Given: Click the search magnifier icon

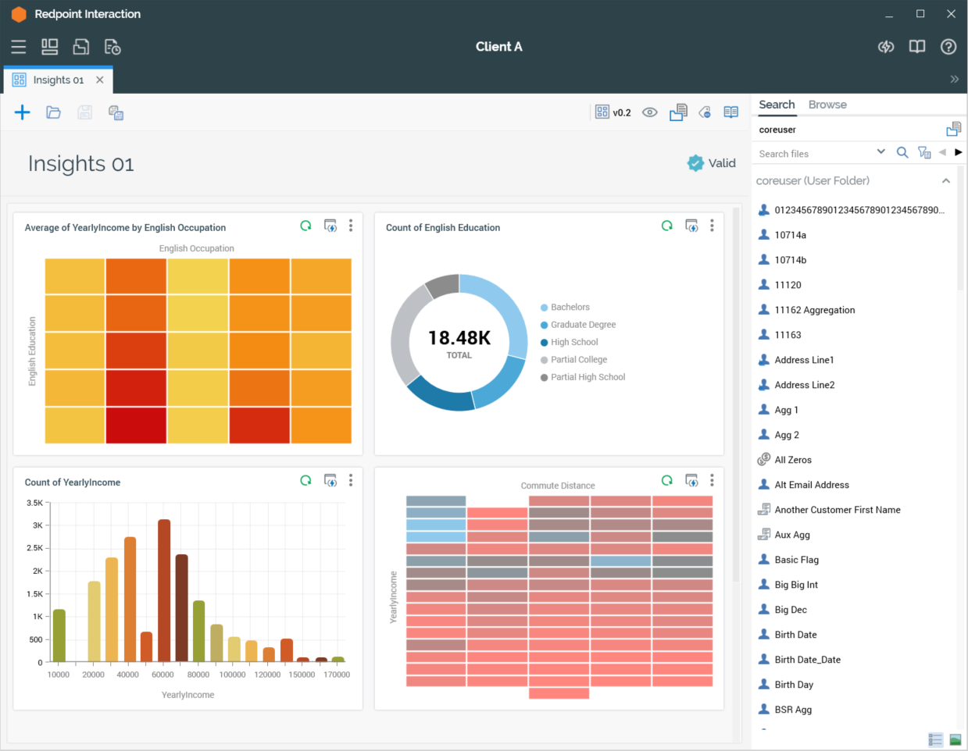Looking at the screenshot, I should coord(902,153).
